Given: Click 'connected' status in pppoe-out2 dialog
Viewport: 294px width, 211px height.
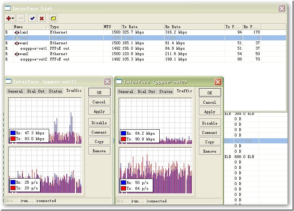Looking at the screenshot, I should click(157, 201).
